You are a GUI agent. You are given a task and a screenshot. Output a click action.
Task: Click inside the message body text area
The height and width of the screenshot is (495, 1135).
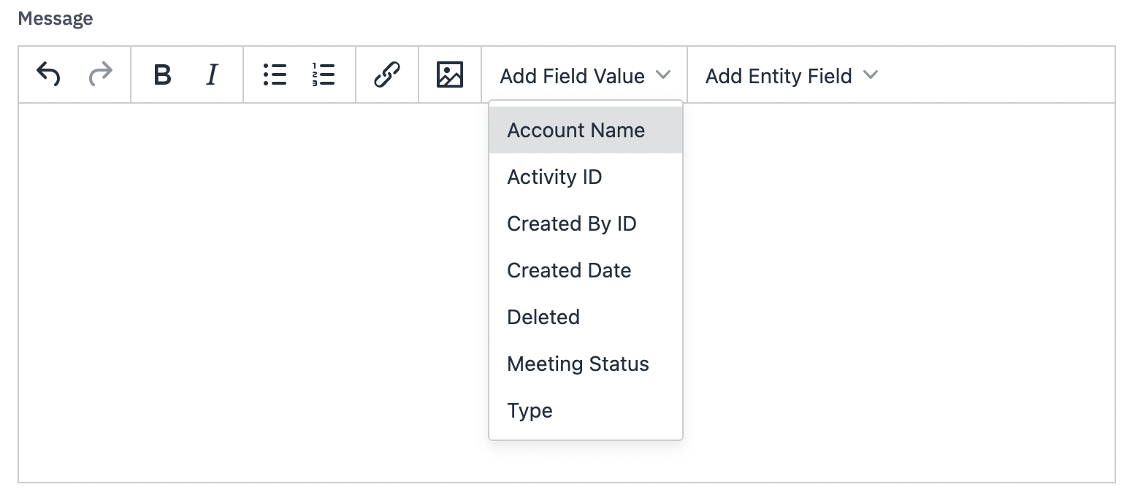click(248, 292)
